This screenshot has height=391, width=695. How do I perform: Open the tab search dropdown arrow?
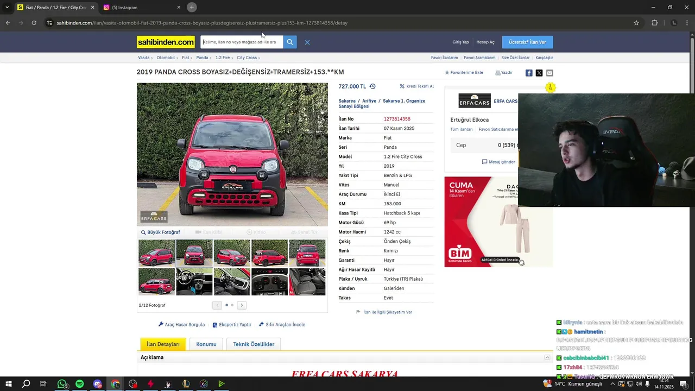[7, 7]
